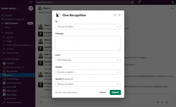Click the Add teammates plus icon

click(4, 102)
